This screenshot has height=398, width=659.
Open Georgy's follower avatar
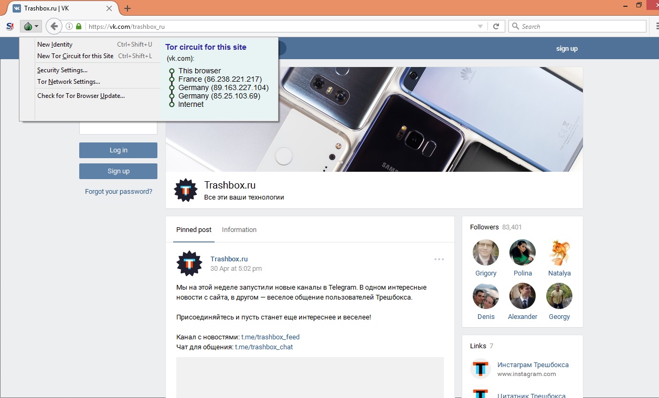click(559, 296)
